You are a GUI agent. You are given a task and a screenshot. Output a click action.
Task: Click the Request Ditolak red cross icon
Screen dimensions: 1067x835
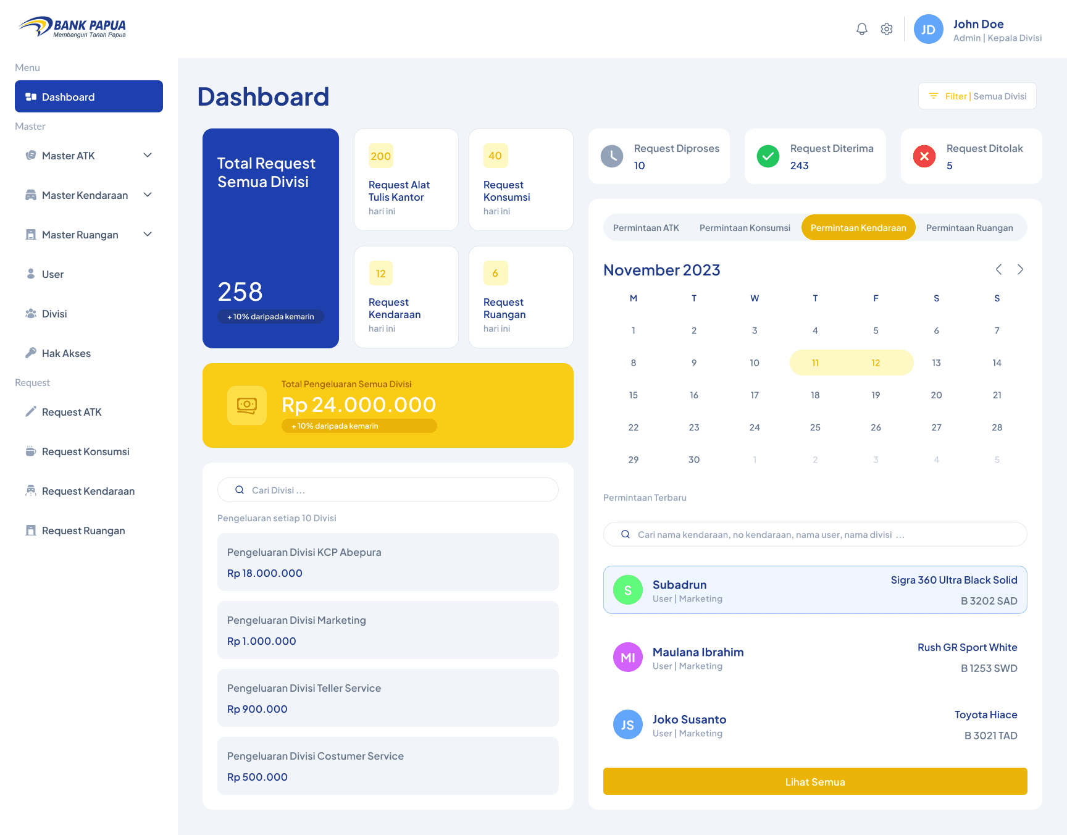(x=924, y=156)
